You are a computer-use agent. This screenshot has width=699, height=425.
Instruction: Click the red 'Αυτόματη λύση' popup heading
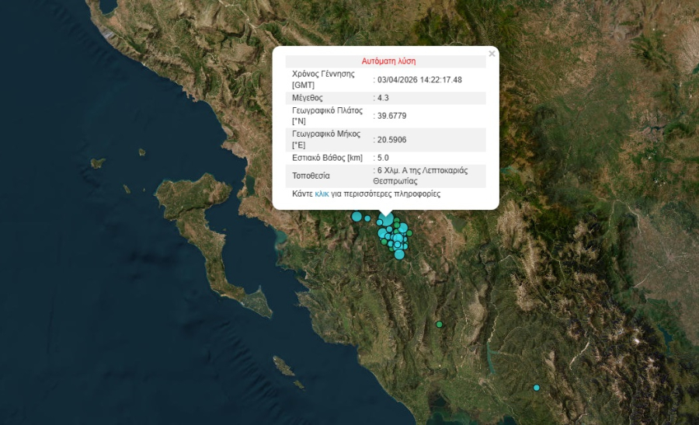pos(385,61)
